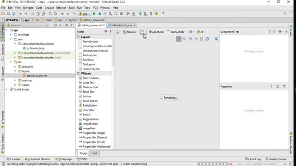Undo with the toolbar arrow icon
Viewport: 296px width, 166px height.
20,14
